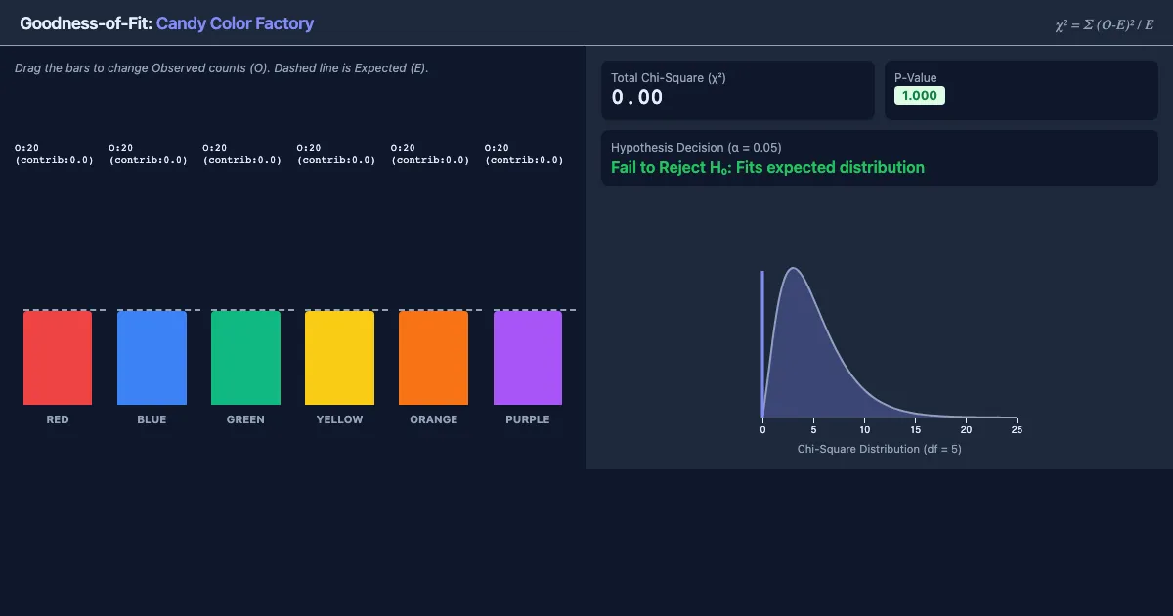Click the YELLOW label
This screenshot has width=1173, height=616.
pos(339,419)
